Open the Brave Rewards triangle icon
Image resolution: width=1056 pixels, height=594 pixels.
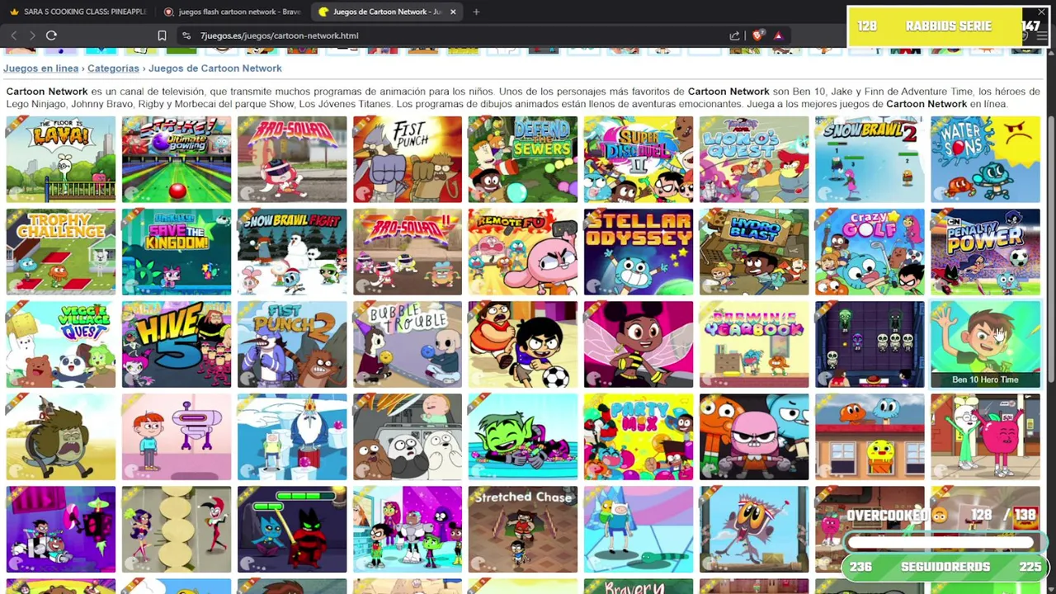tap(778, 35)
